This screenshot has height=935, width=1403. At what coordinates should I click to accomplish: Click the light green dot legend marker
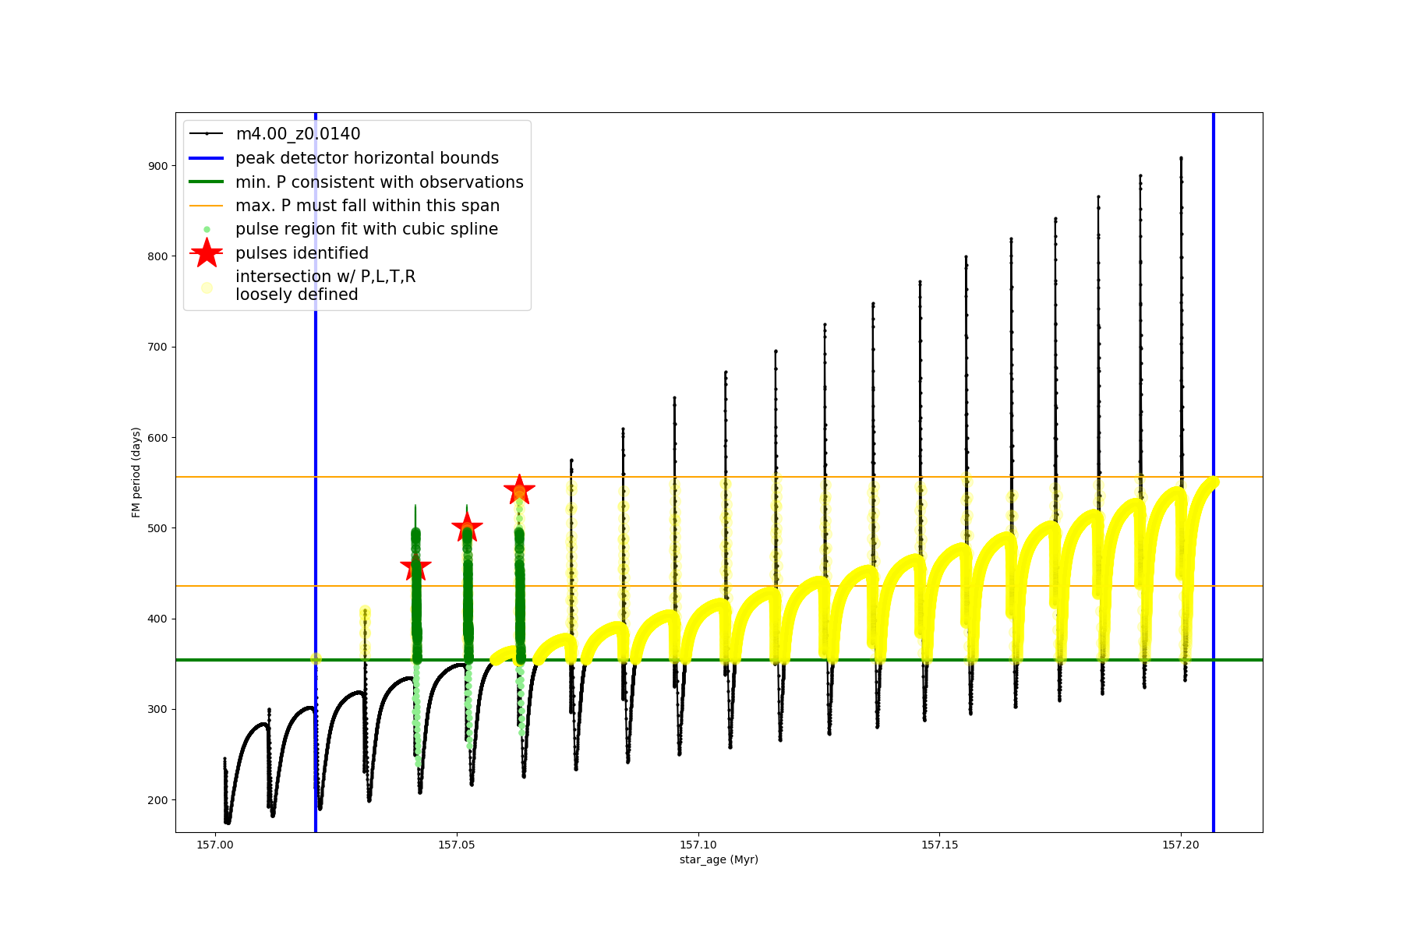[207, 230]
